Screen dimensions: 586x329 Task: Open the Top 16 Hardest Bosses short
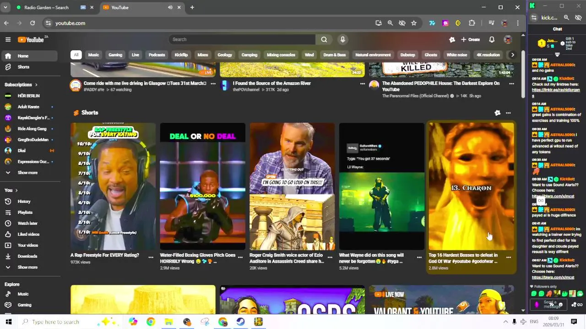click(x=471, y=186)
